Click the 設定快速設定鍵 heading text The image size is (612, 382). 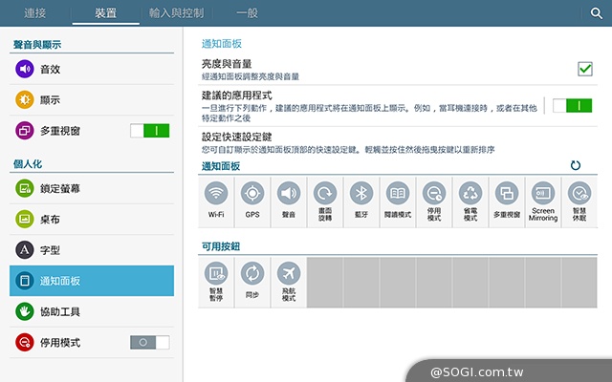tap(237, 137)
